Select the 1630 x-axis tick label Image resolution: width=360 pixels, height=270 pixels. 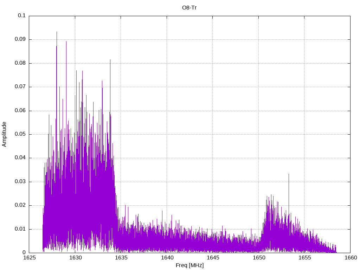[x=75, y=258]
